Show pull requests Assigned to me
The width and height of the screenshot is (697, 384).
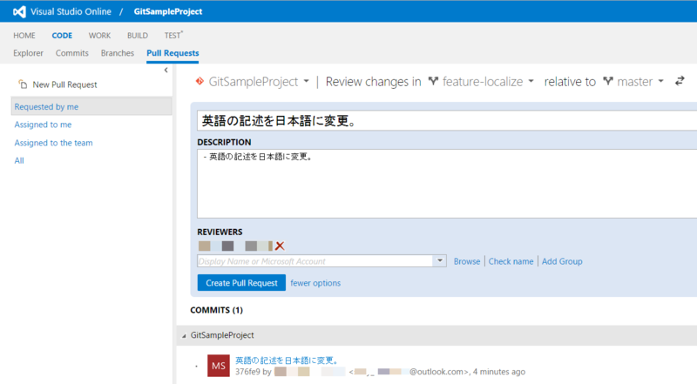[x=43, y=125]
